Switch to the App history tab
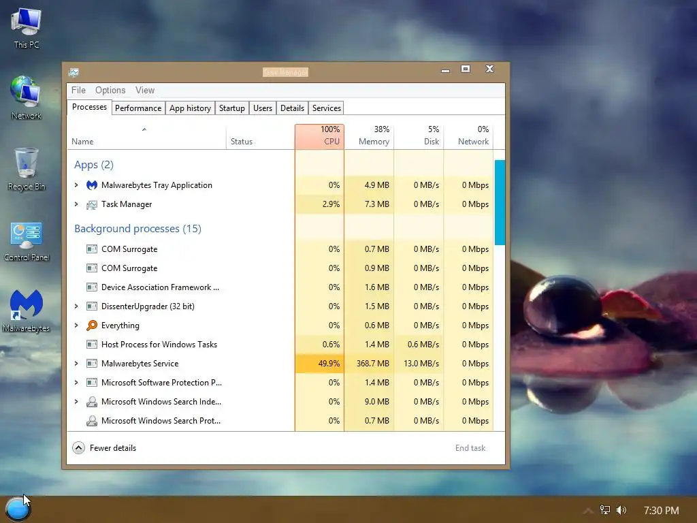 pyautogui.click(x=190, y=108)
